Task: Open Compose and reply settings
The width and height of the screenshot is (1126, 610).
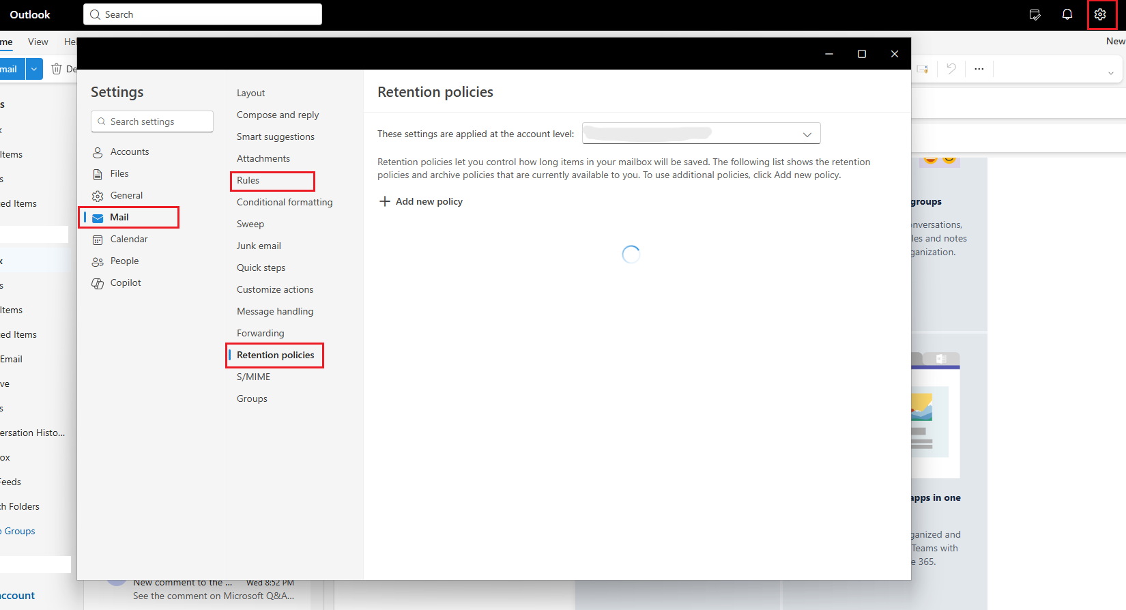Action: pyautogui.click(x=278, y=115)
